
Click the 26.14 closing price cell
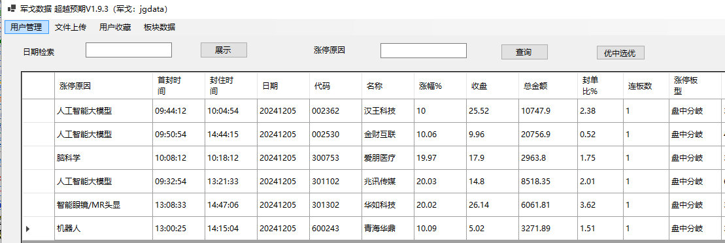(x=492, y=205)
